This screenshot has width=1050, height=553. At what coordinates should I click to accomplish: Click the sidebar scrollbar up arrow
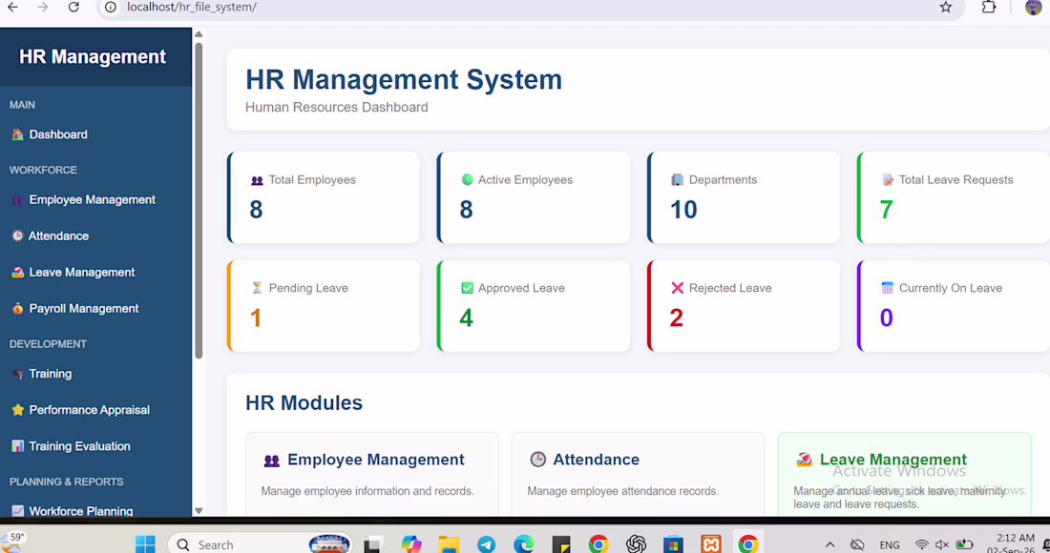click(x=199, y=34)
